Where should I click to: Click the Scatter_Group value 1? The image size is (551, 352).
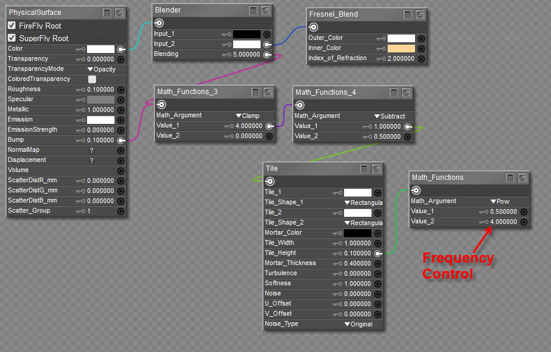click(89, 211)
